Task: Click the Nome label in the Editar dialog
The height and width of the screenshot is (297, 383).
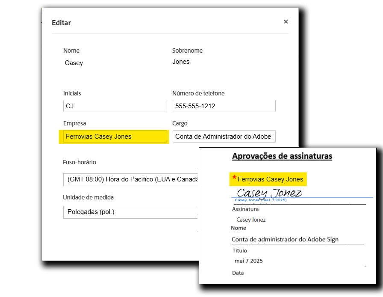Action: 71,50
